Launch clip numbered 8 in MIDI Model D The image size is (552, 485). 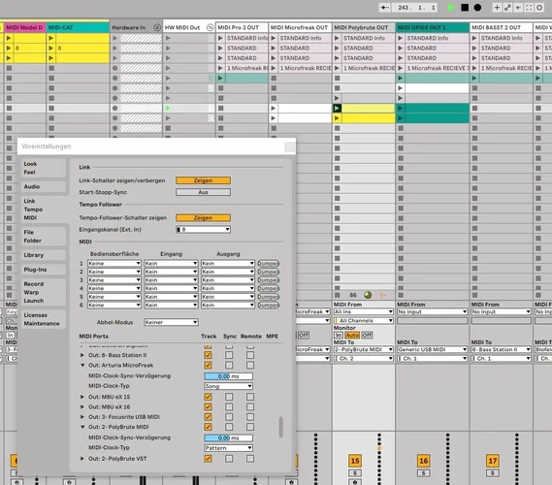point(9,48)
